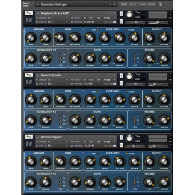Screen dimensions: 195x195
Task: Click the Max voices value 64 on Neptune Brass ARP
Action: pos(99,18)
